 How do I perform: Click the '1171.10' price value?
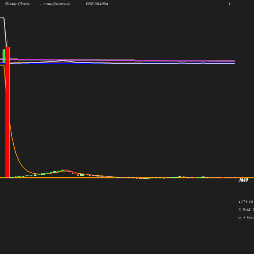click(x=246, y=202)
